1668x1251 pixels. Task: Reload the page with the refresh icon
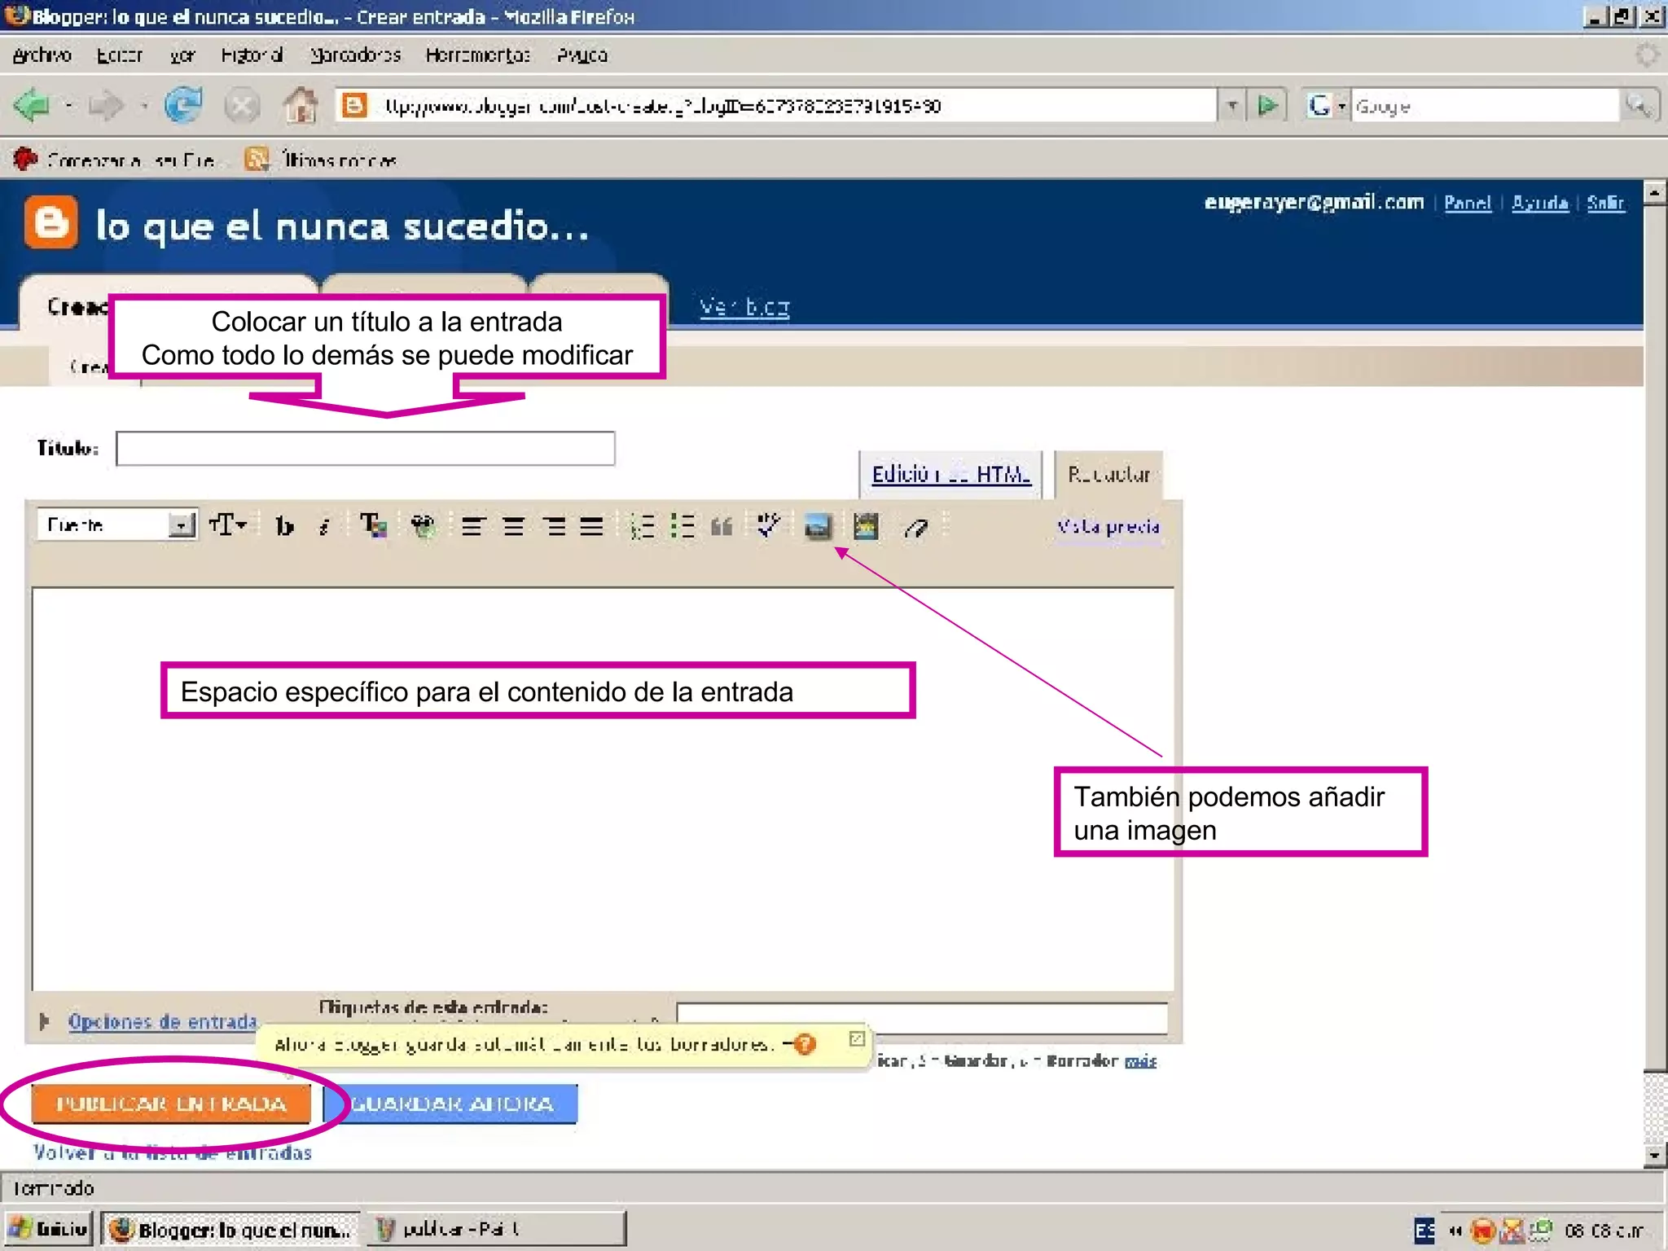coord(182,106)
